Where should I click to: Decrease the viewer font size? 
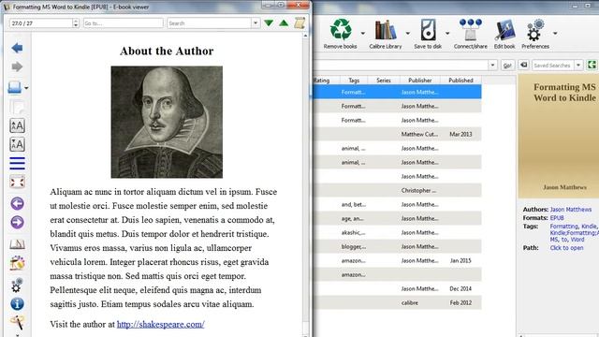(17, 144)
